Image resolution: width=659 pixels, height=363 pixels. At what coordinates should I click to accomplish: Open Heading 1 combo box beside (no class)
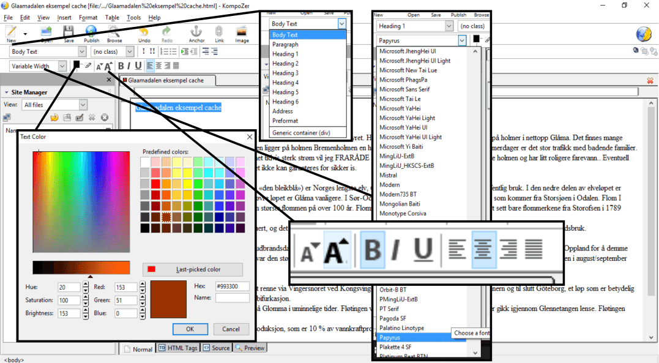[415, 26]
